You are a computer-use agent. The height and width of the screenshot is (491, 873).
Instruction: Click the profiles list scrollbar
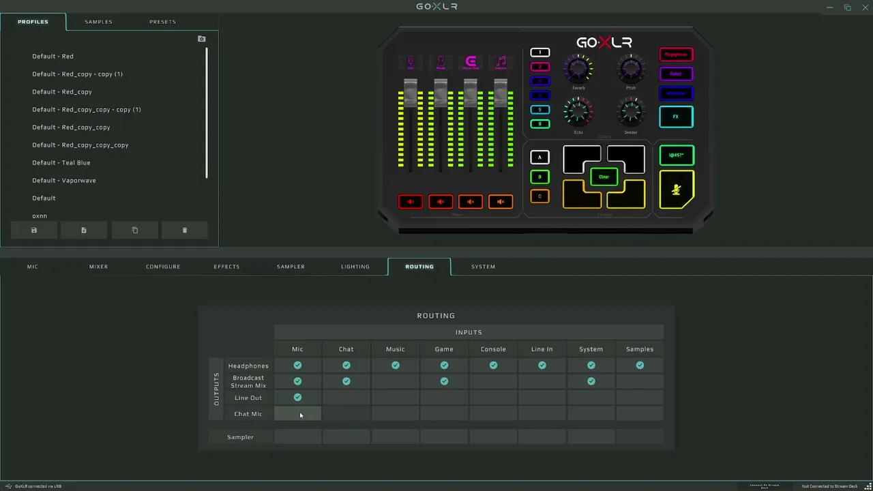[207, 113]
